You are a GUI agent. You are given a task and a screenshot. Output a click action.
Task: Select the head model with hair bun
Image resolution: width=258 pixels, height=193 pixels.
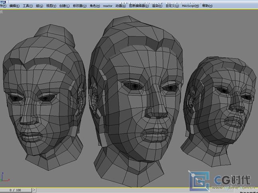point(44,98)
